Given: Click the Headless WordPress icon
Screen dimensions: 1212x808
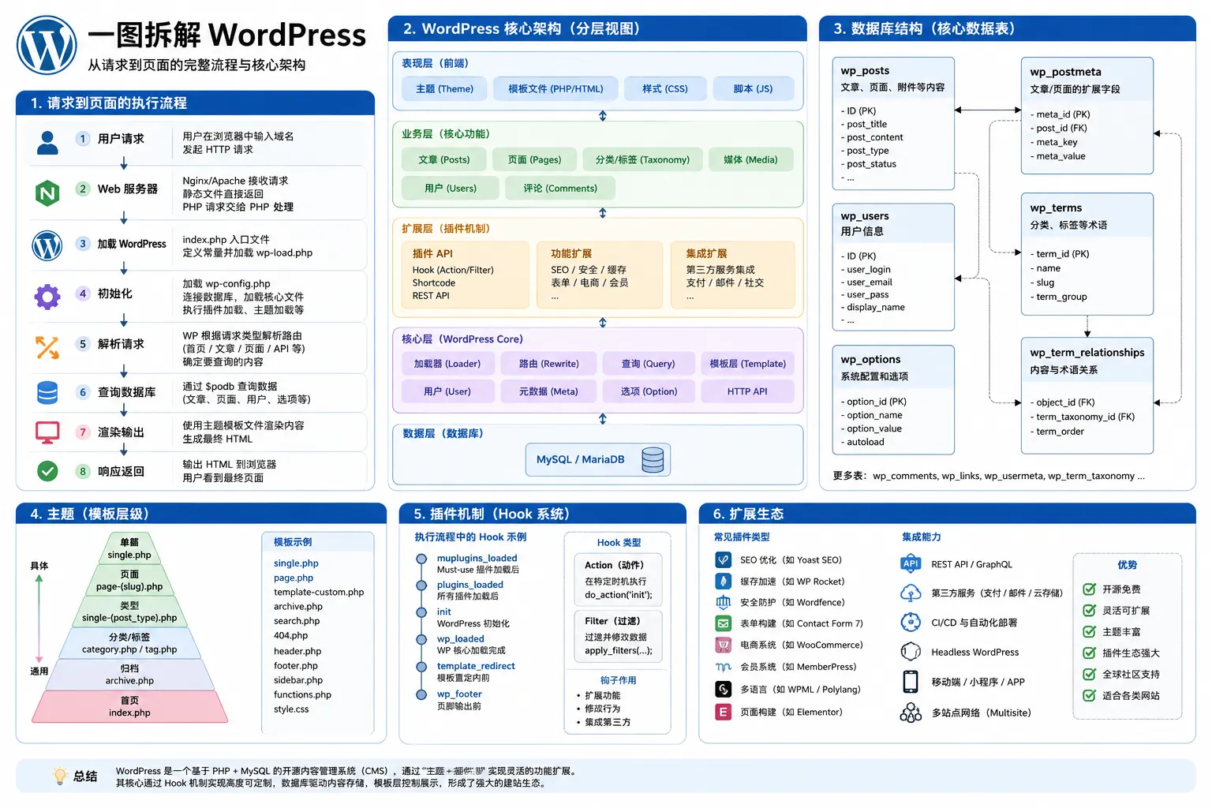Looking at the screenshot, I should click(x=911, y=652).
